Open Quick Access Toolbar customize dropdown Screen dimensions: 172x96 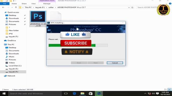coord(14,1)
